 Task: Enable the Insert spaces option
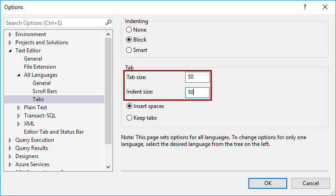pos(129,106)
